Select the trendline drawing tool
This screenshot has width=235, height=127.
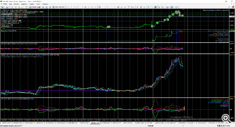click(x=115, y=7)
